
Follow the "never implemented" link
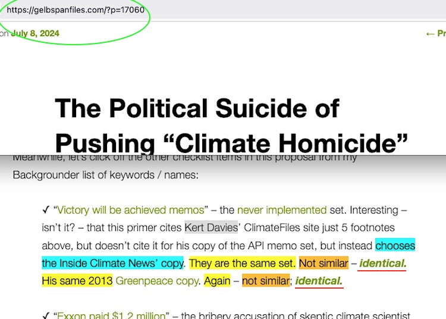(281, 210)
